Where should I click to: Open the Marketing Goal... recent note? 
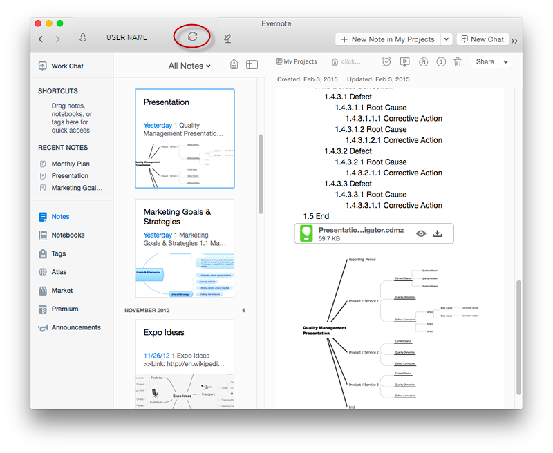point(77,188)
